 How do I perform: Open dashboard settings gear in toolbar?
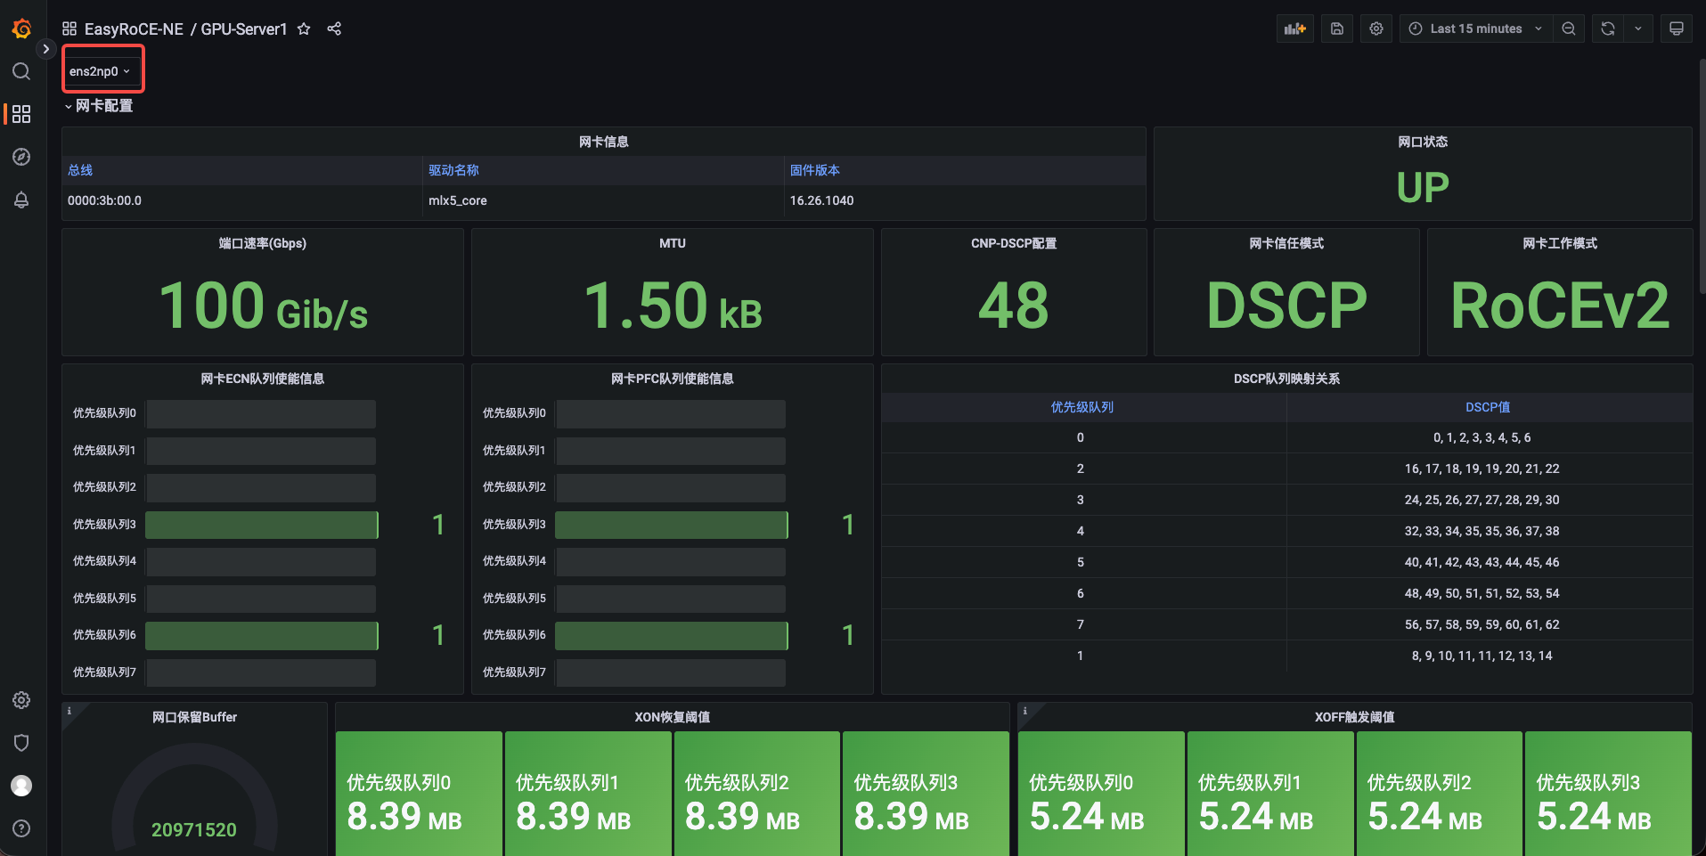click(x=1376, y=29)
